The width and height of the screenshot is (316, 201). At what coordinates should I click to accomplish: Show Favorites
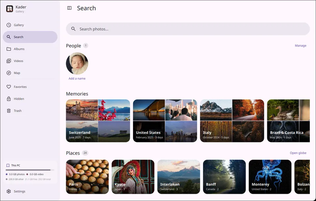pyautogui.click(x=30, y=87)
